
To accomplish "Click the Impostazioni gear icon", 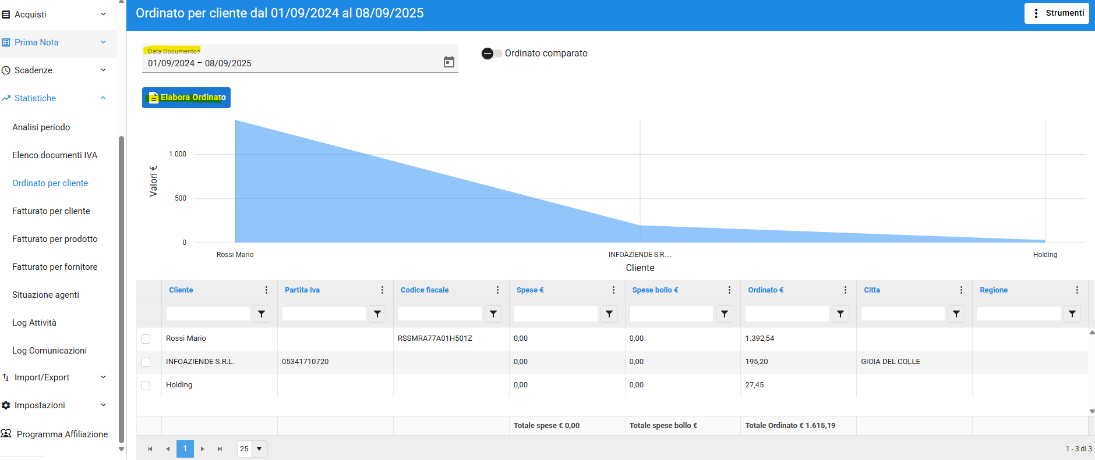I will (x=6, y=405).
